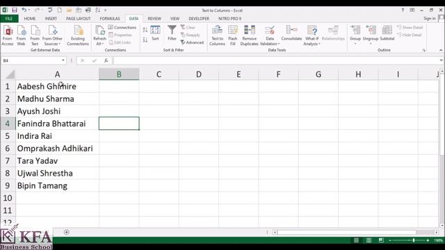
Task: Select cell Ayush Joshi
Action: (x=57, y=111)
